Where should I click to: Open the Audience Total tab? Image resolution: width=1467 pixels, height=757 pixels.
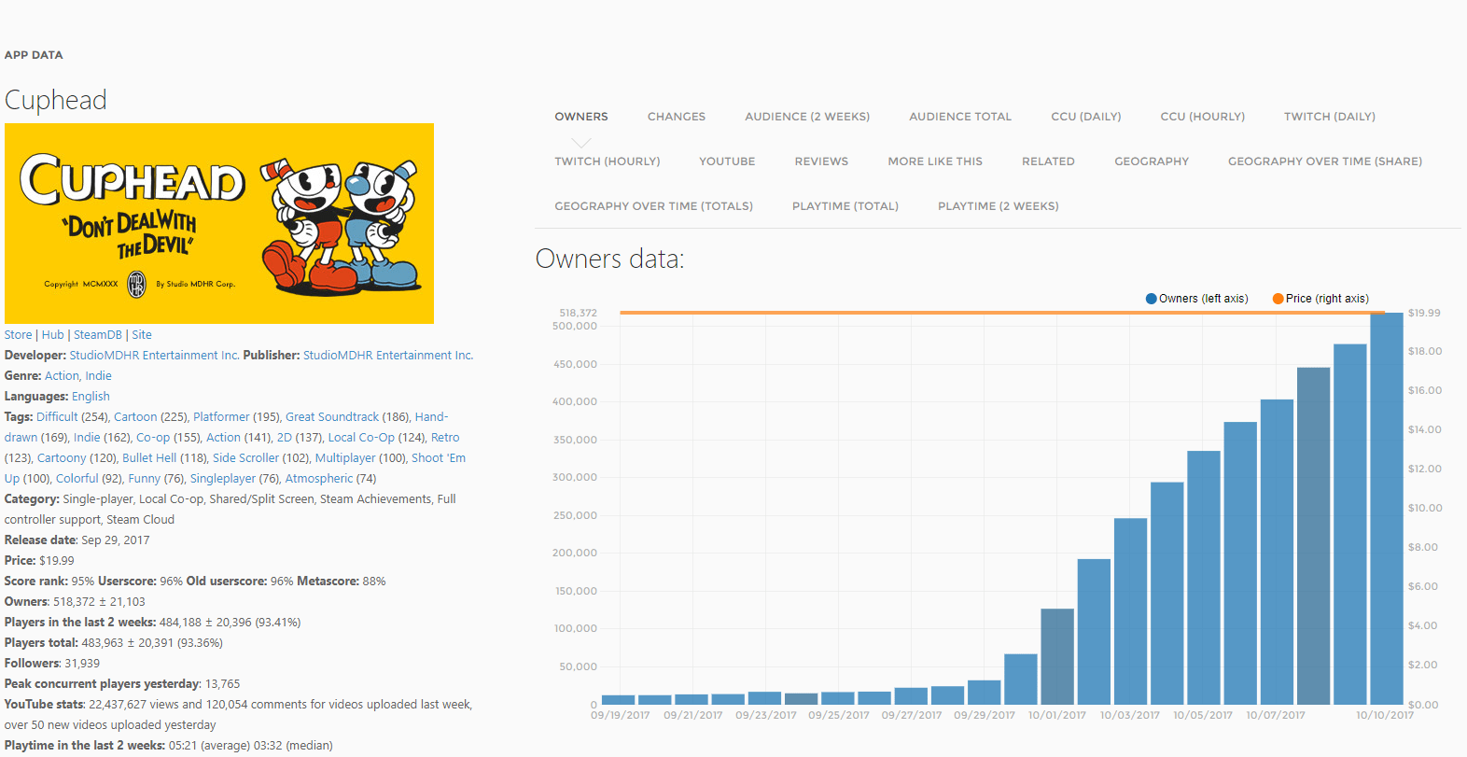point(960,117)
